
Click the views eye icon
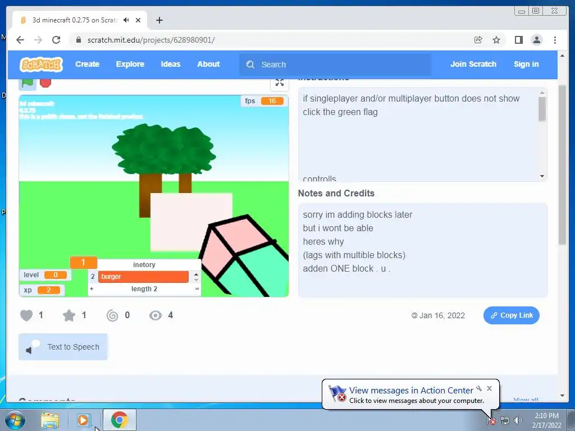coord(156,315)
